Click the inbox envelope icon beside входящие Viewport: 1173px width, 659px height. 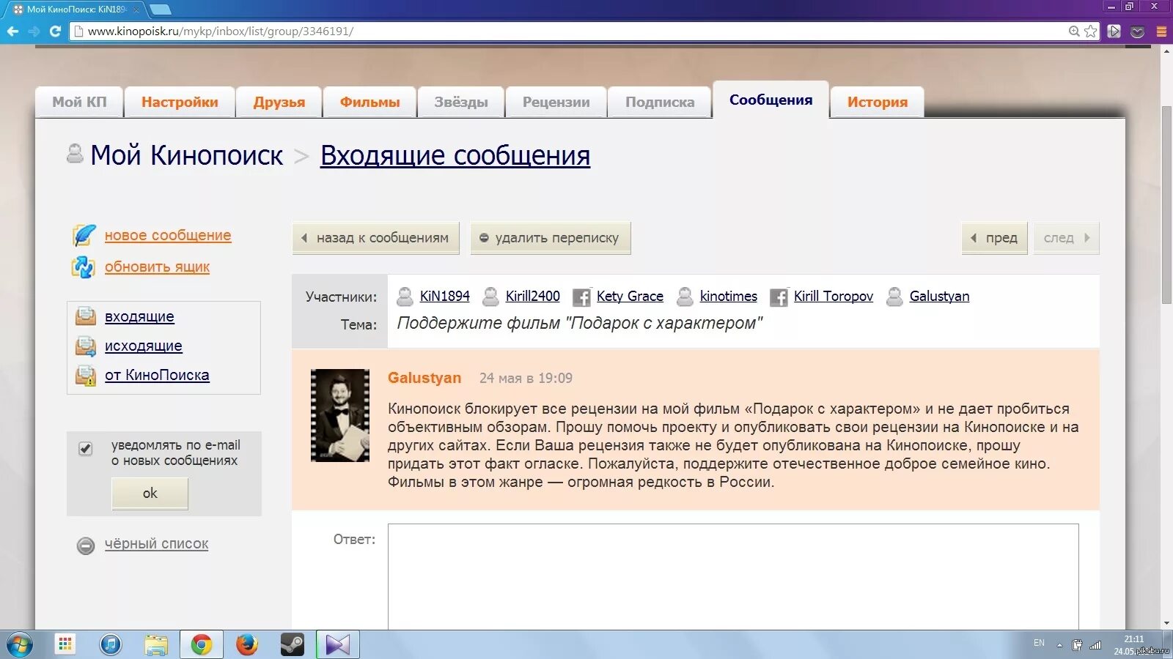pyautogui.click(x=86, y=316)
